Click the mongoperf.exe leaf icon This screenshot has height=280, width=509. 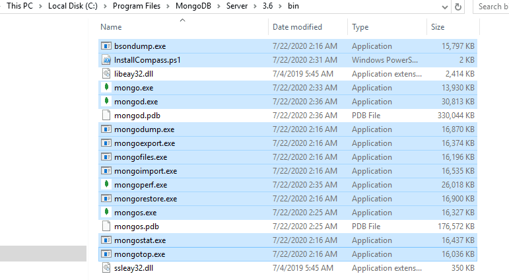[106, 185]
